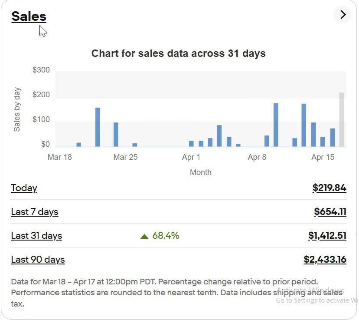Click the tall blue bar after Mar 18
The width and height of the screenshot is (359, 320).
click(98, 127)
